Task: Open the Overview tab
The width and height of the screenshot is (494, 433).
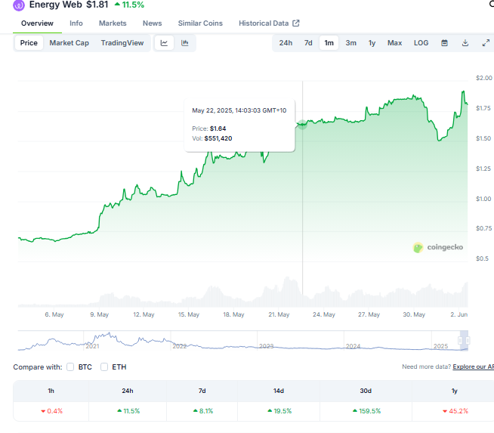Action: click(37, 23)
